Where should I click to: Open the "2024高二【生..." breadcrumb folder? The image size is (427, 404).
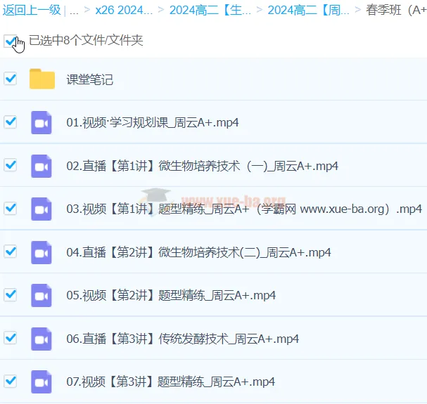point(210,11)
